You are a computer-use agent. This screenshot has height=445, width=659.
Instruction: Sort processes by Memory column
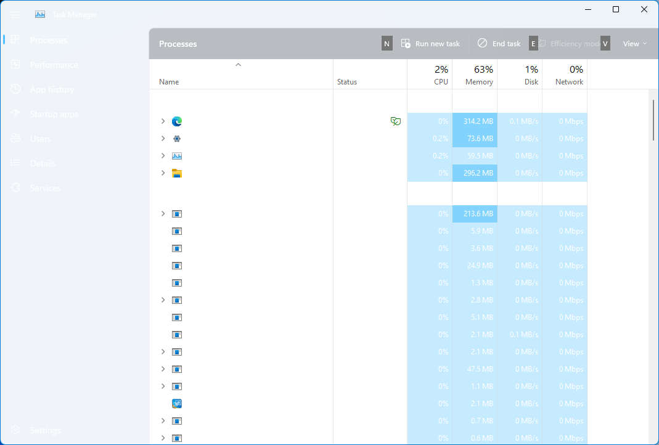[x=475, y=75]
